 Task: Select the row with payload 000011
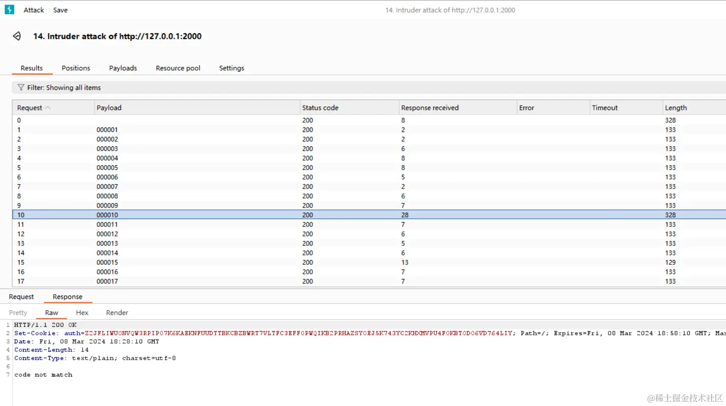(369, 225)
